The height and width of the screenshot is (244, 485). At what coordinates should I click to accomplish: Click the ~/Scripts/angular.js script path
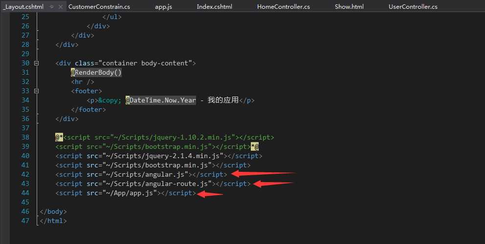pyautogui.click(x=145, y=174)
